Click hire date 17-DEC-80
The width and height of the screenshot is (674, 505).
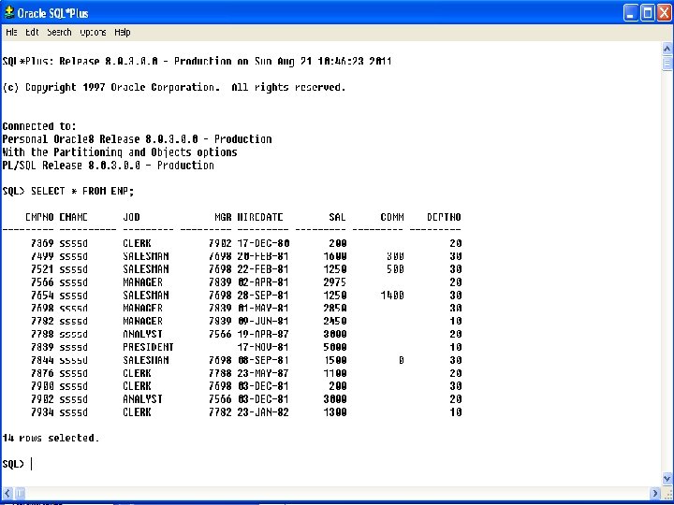click(x=263, y=243)
